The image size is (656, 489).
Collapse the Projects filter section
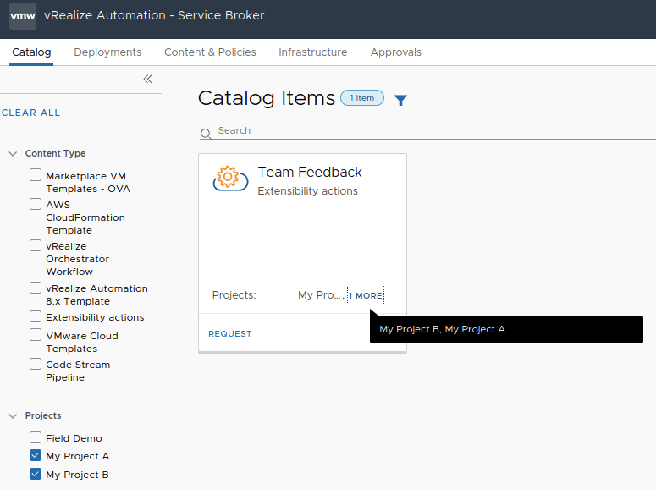pos(13,416)
